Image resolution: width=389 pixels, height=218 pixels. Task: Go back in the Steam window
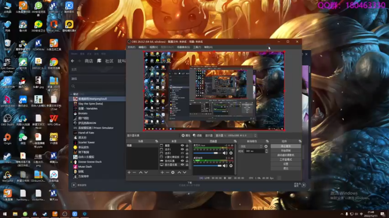click(72, 61)
